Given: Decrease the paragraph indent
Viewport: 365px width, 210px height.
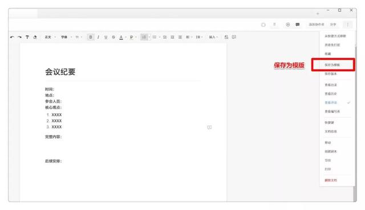Looking at the screenshot, I should (x=172, y=37).
